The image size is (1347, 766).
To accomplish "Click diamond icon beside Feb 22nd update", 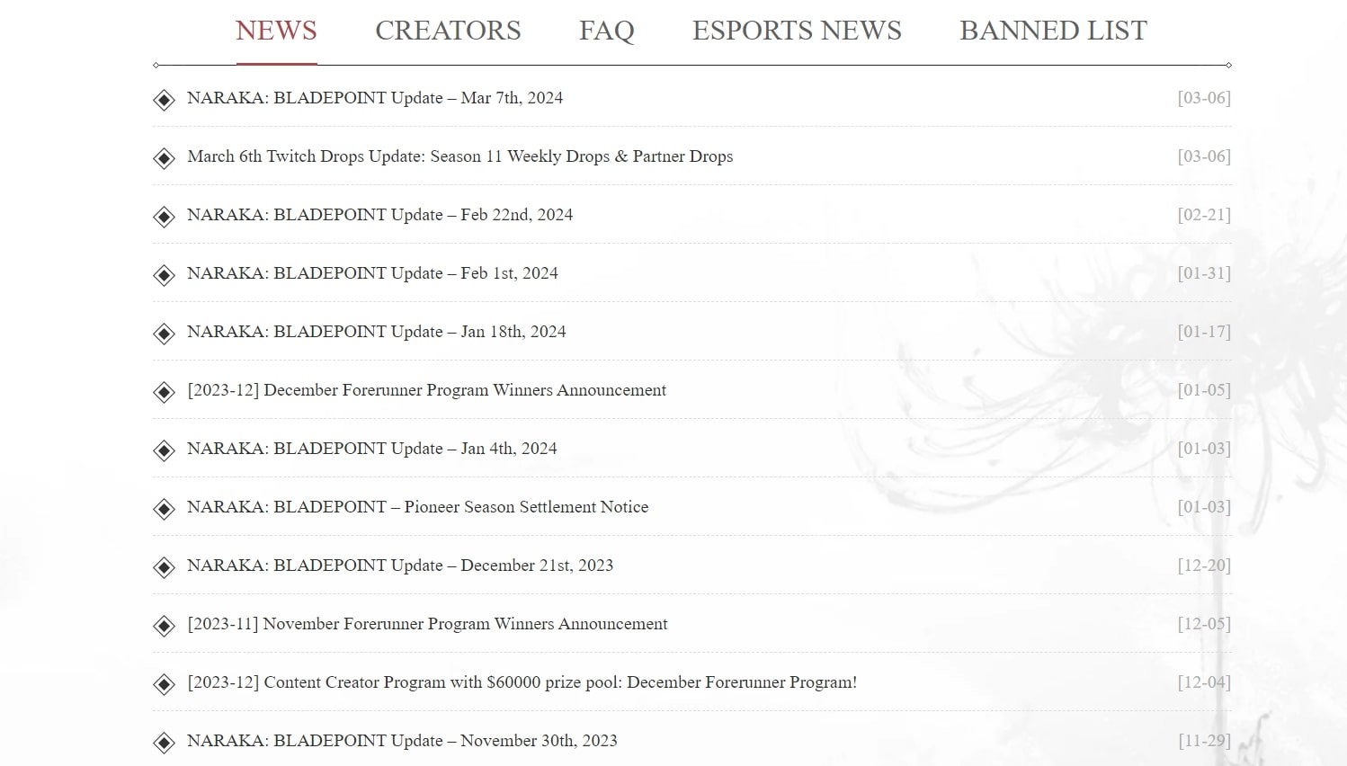I will [164, 217].
